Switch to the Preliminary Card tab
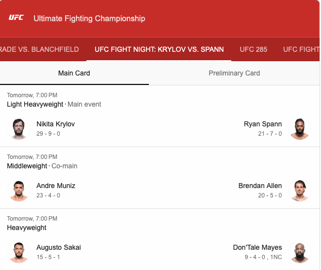This screenshot has width=321, height=270. coord(234,73)
